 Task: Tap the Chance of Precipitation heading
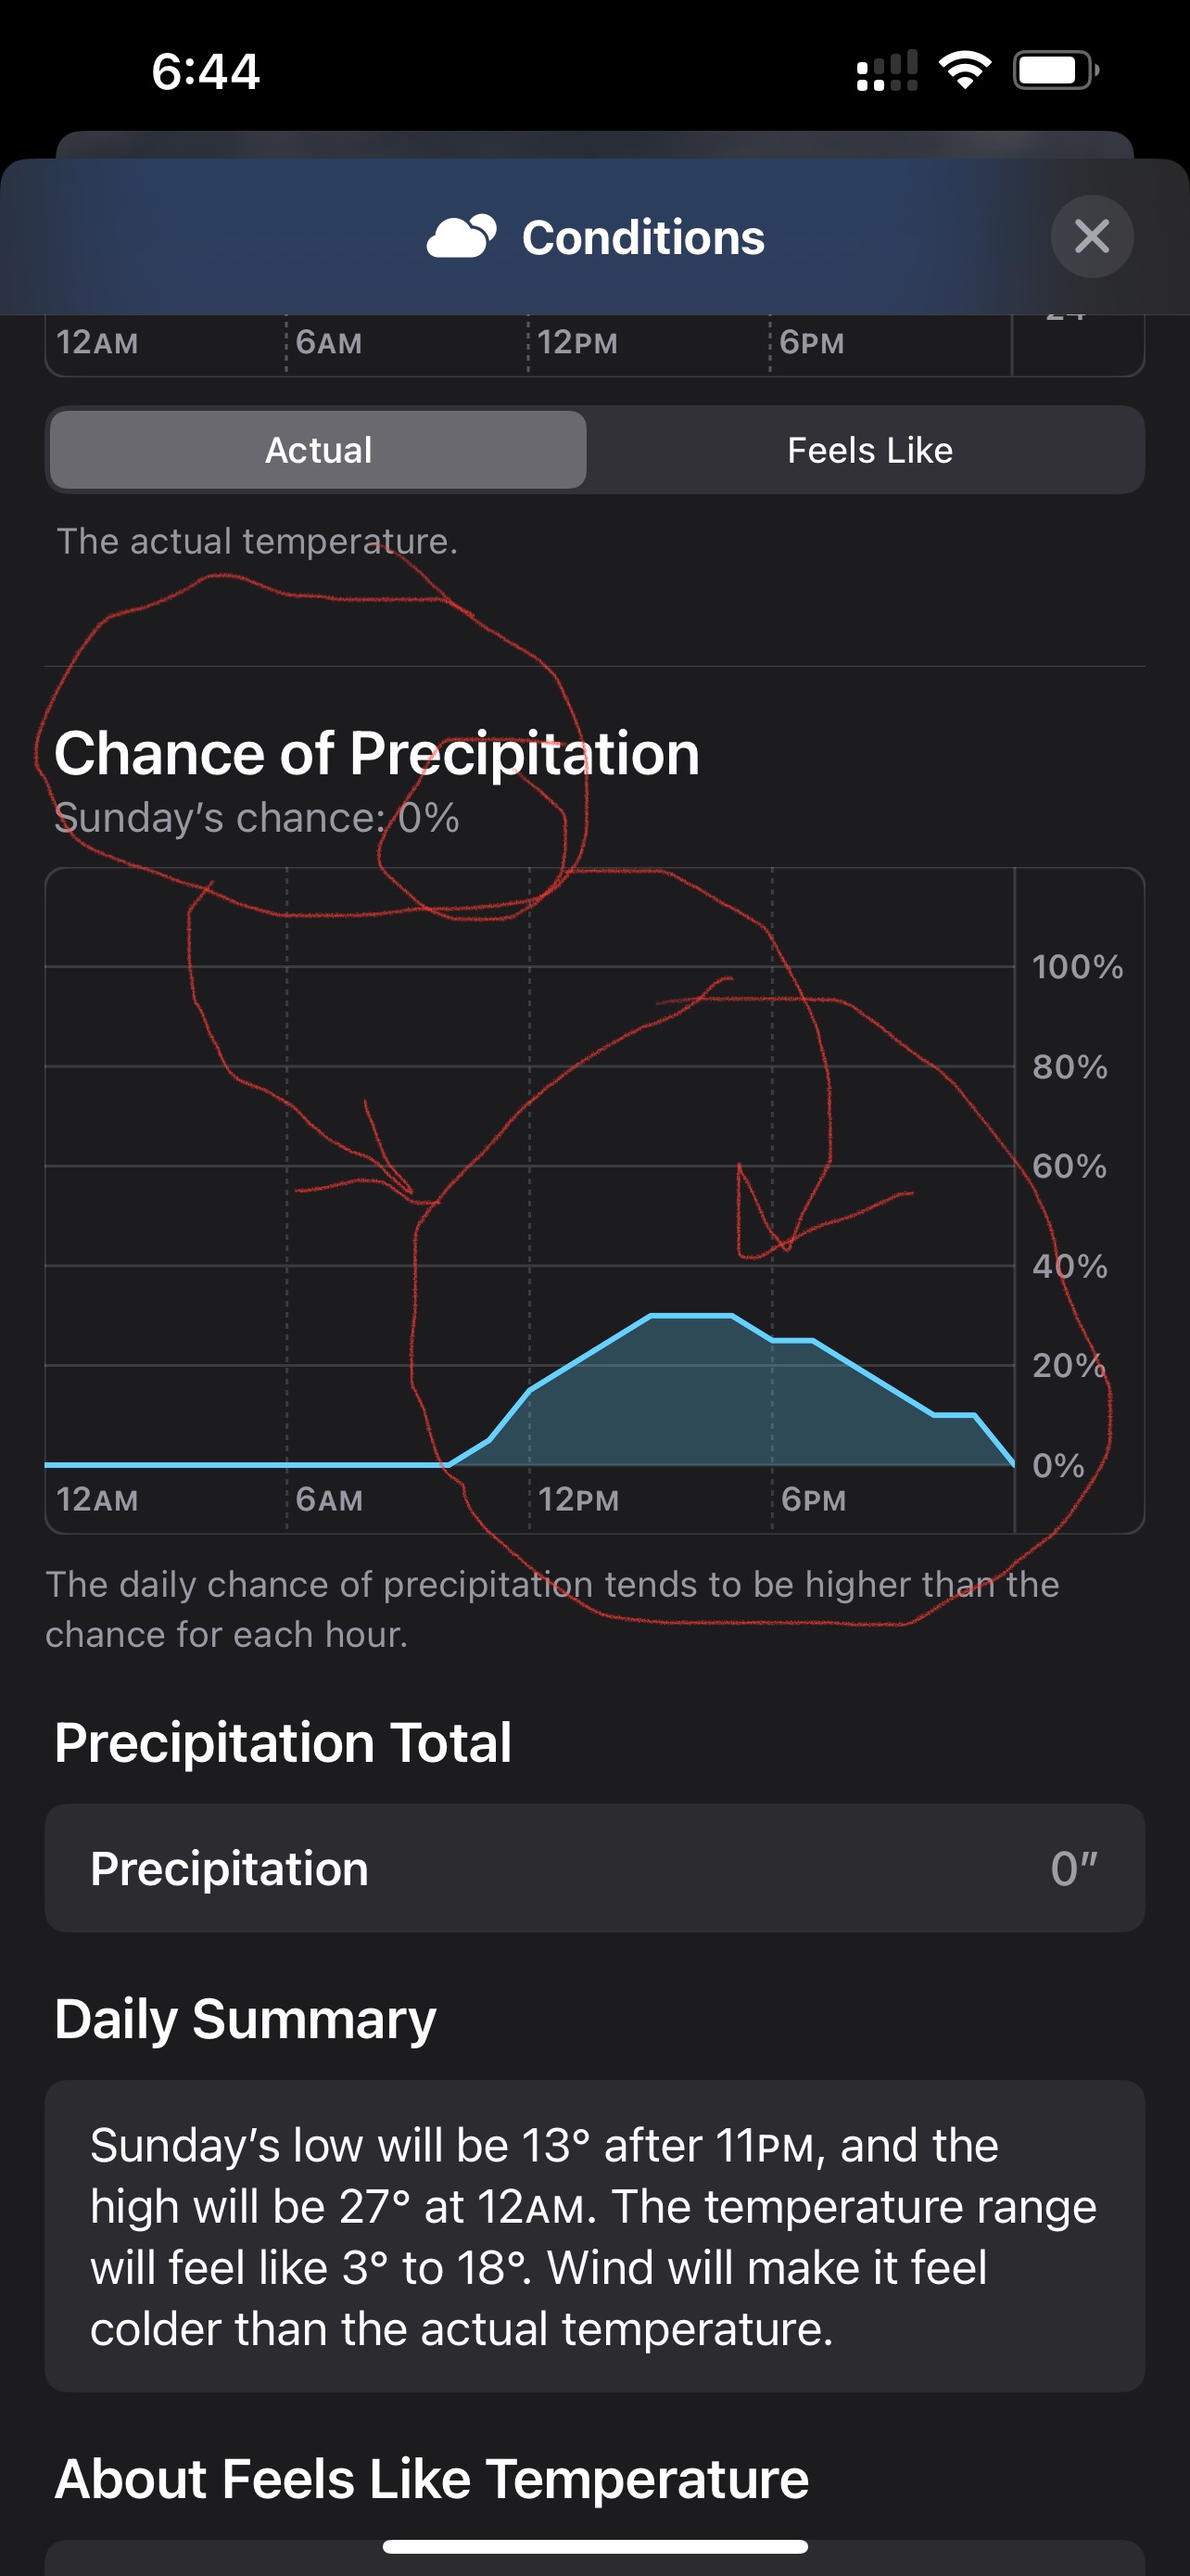point(376,753)
